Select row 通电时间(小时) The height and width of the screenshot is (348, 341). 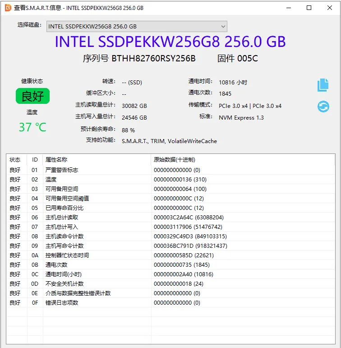tap(170, 274)
